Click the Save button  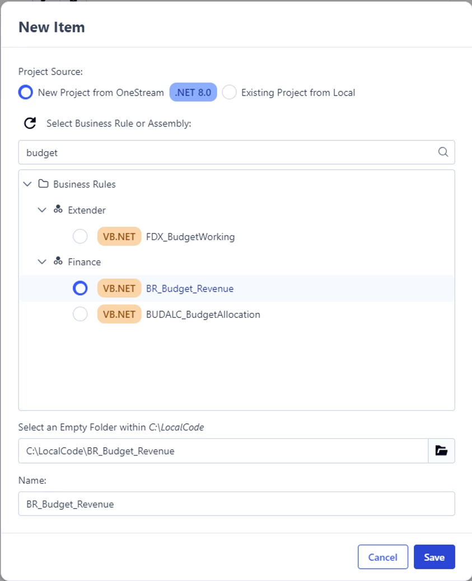434,557
